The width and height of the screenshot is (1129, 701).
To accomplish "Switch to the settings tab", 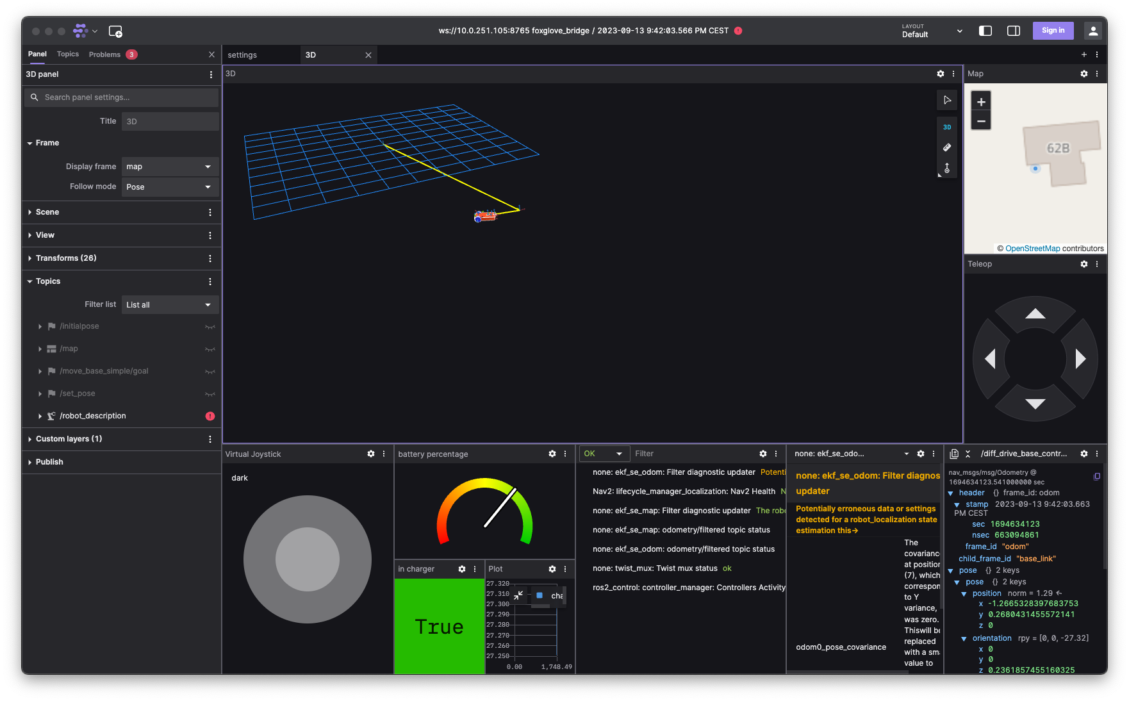I will [242, 55].
